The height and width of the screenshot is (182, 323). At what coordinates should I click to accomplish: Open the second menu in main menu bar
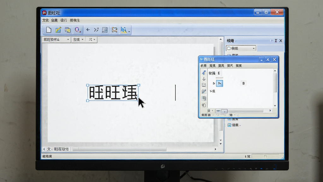point(54,20)
